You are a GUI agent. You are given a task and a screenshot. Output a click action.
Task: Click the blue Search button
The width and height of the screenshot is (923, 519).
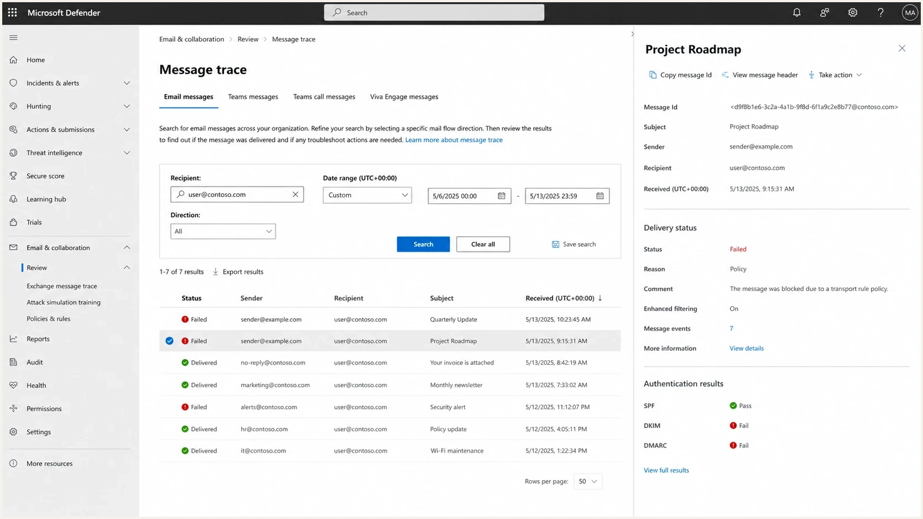(x=423, y=244)
